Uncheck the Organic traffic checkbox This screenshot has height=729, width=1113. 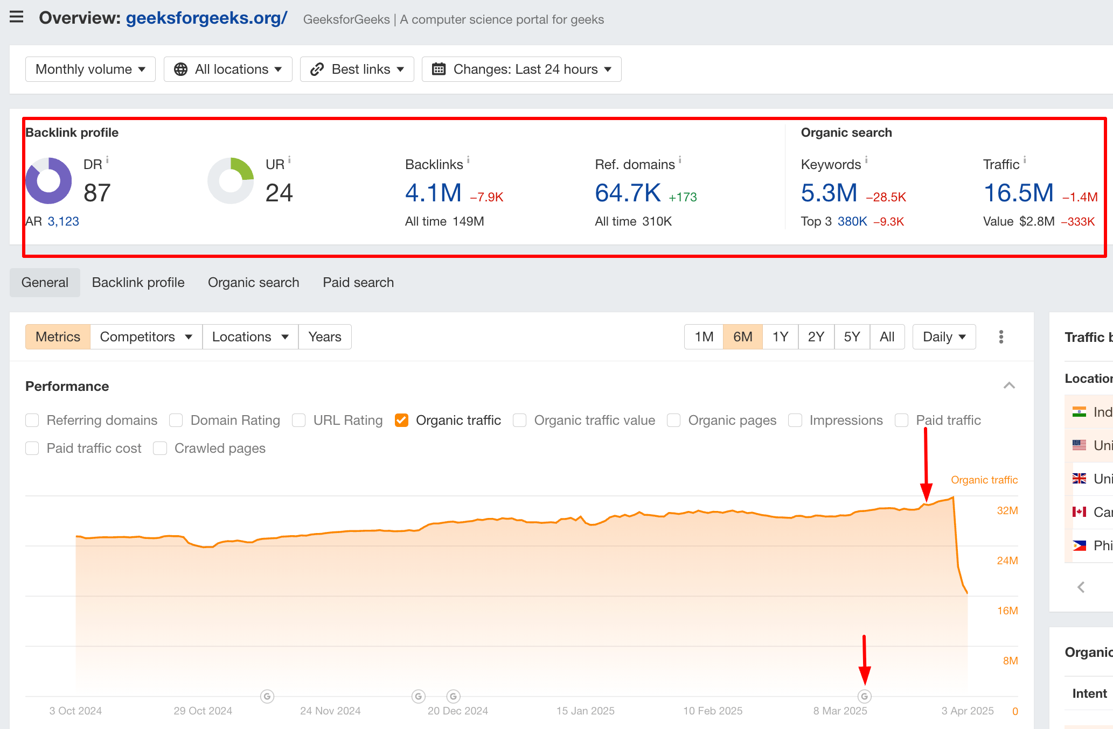[401, 420]
